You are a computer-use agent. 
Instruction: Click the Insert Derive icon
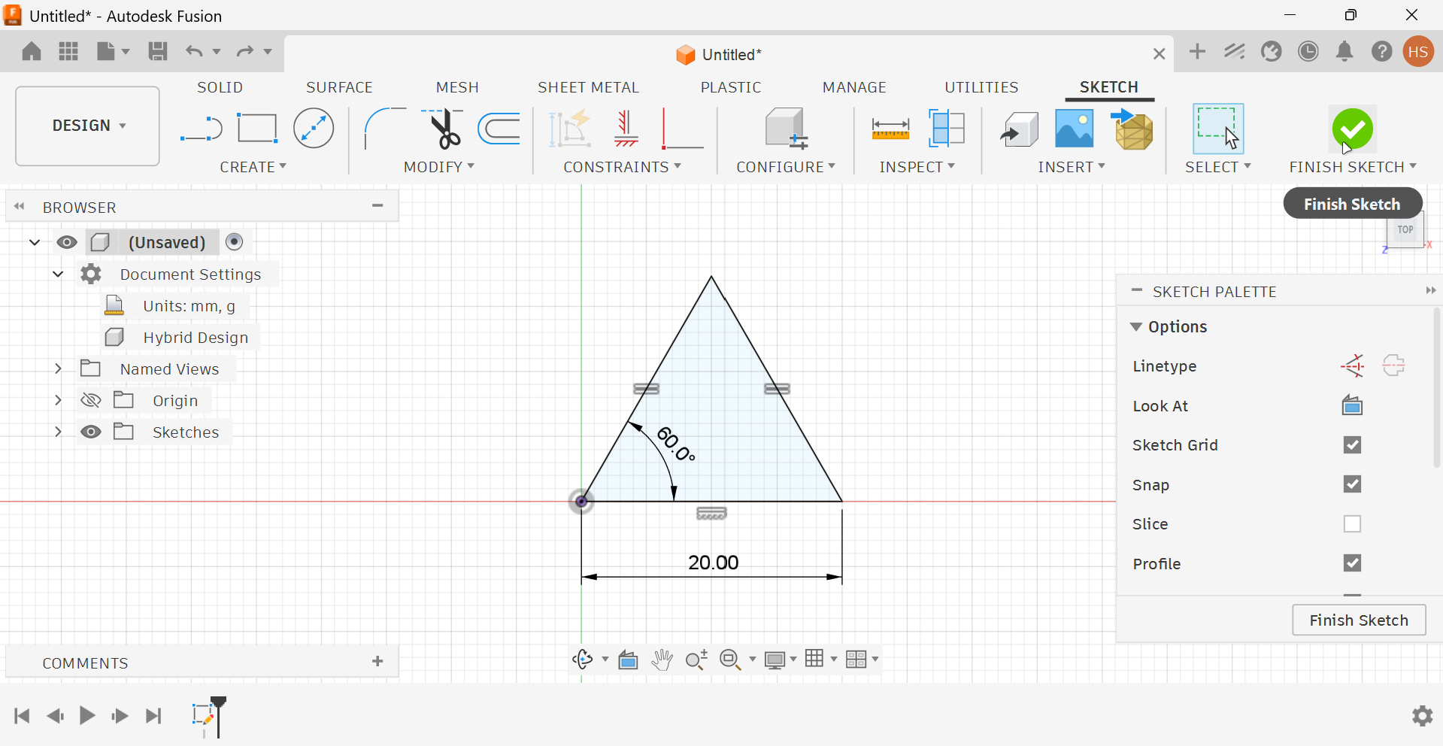tap(1019, 129)
